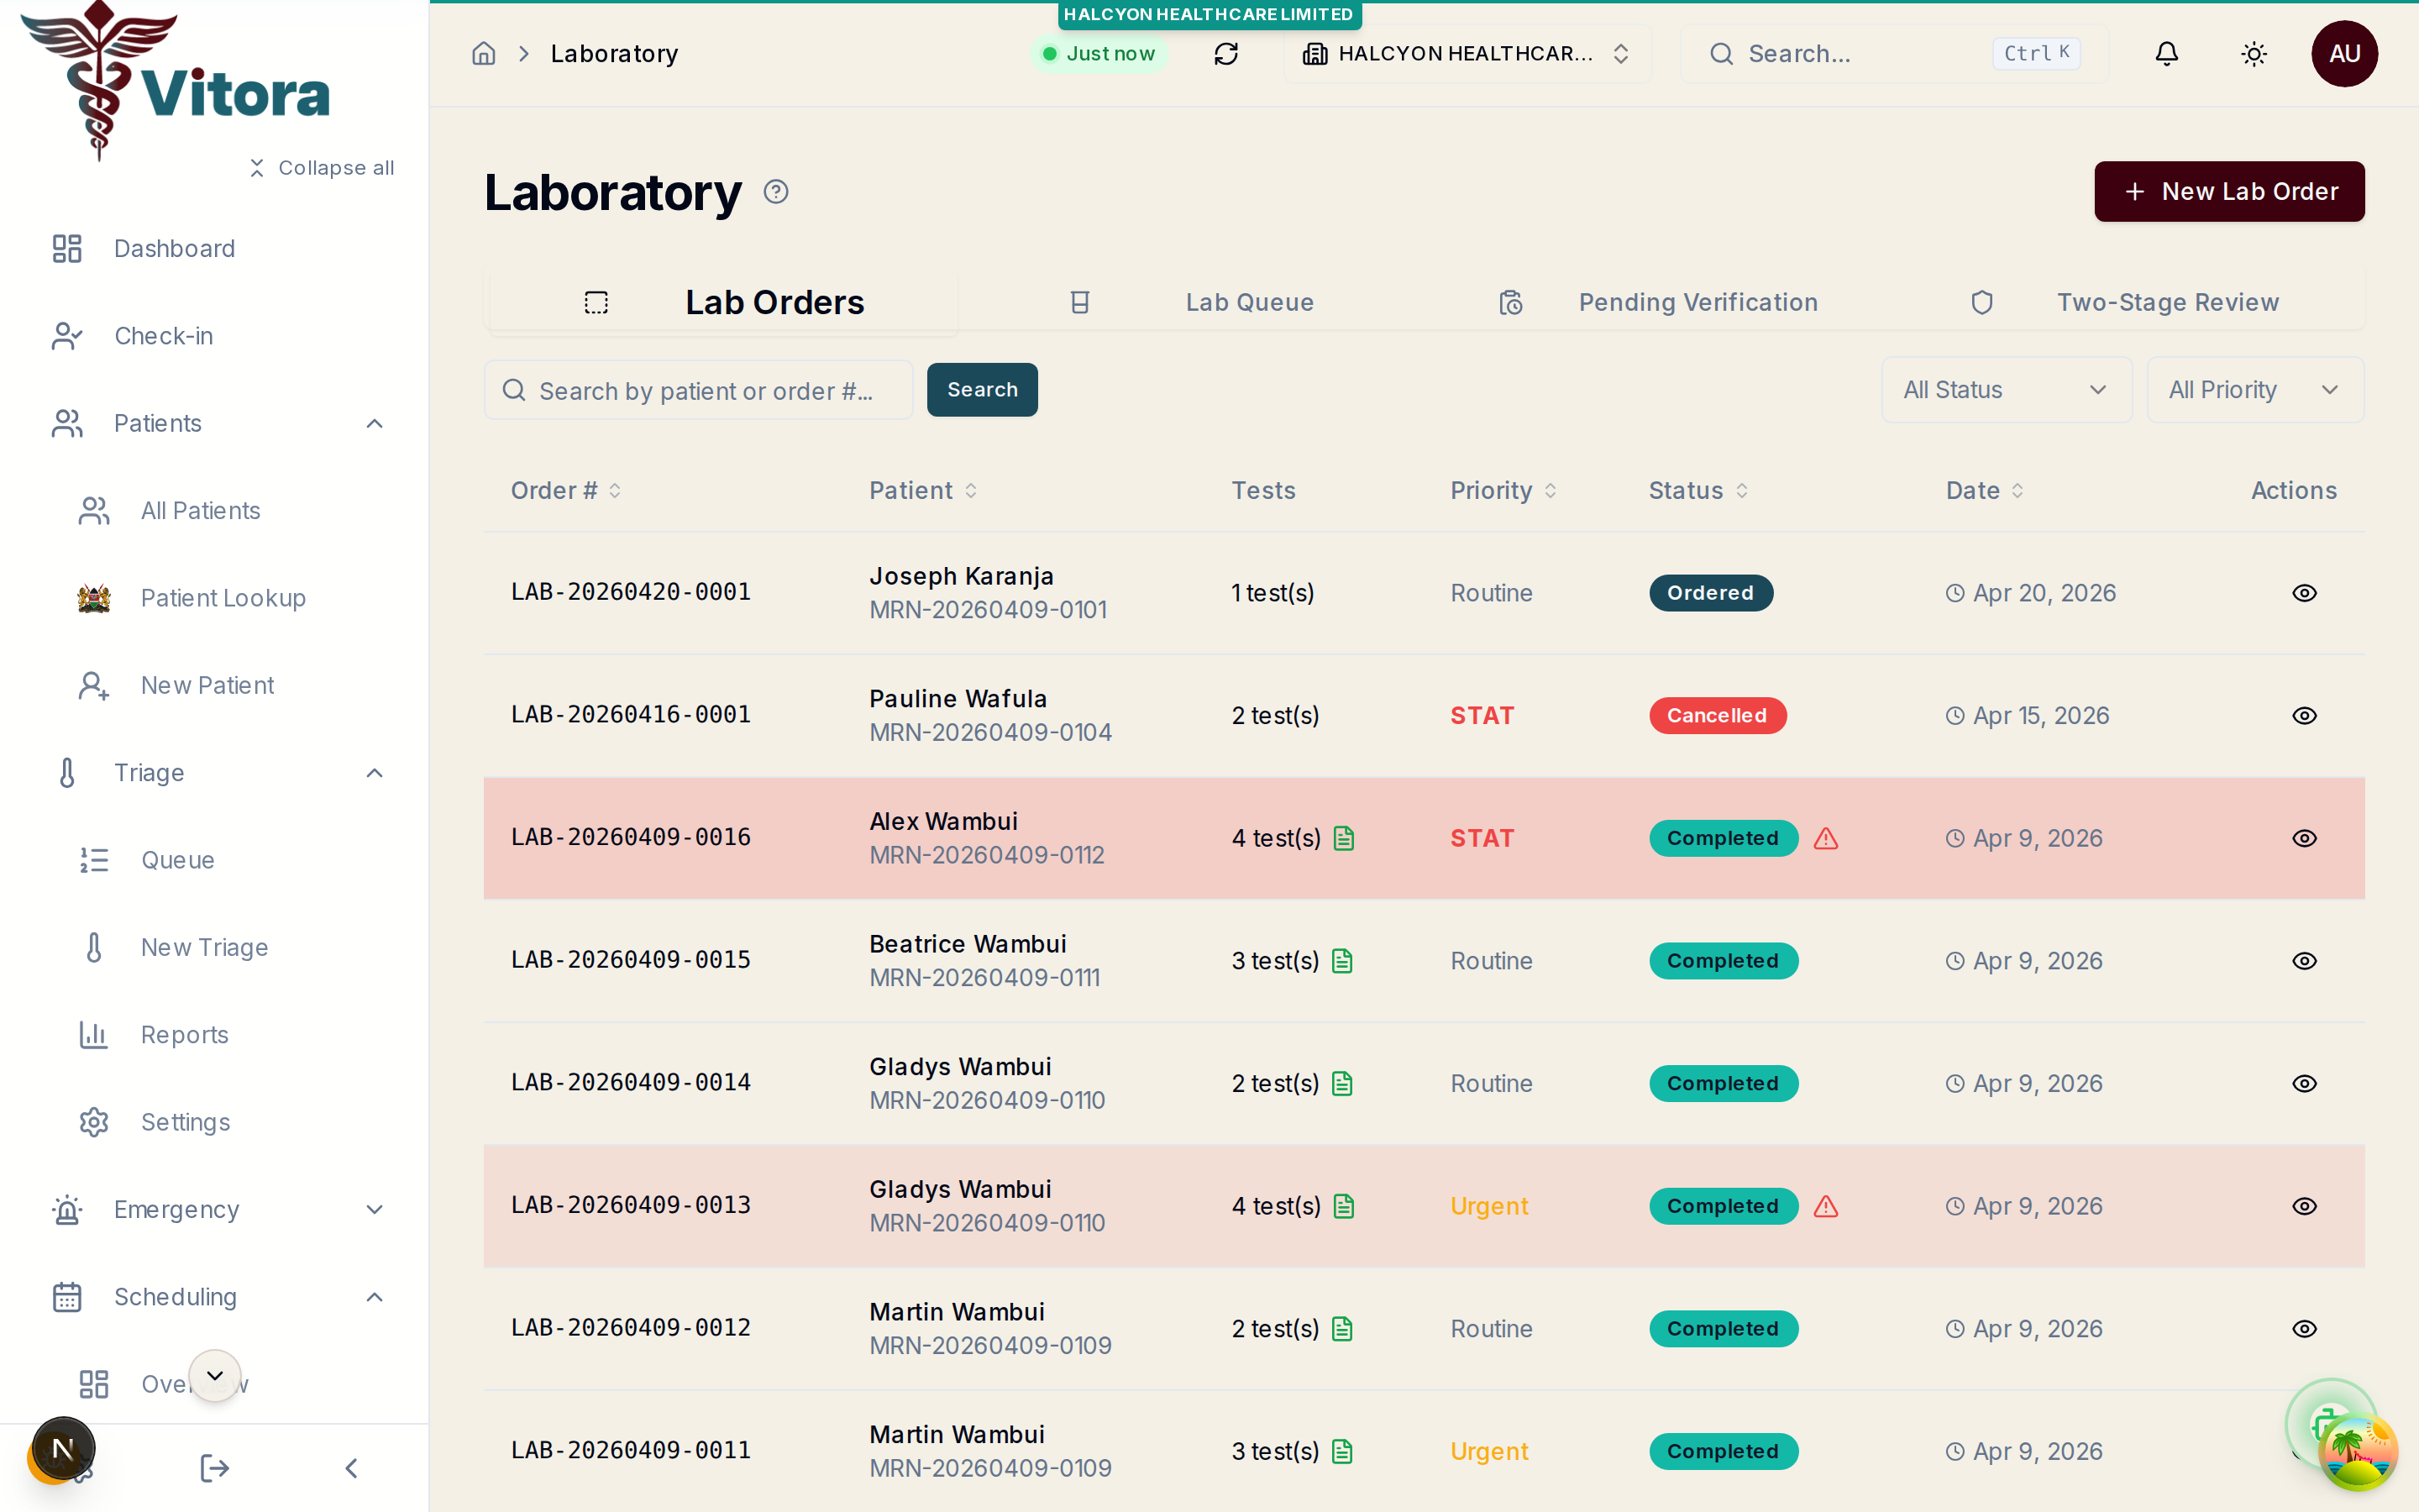Click the Laboratory breadcrumb text
This screenshot has height=1512, width=2419.
coord(614,54)
